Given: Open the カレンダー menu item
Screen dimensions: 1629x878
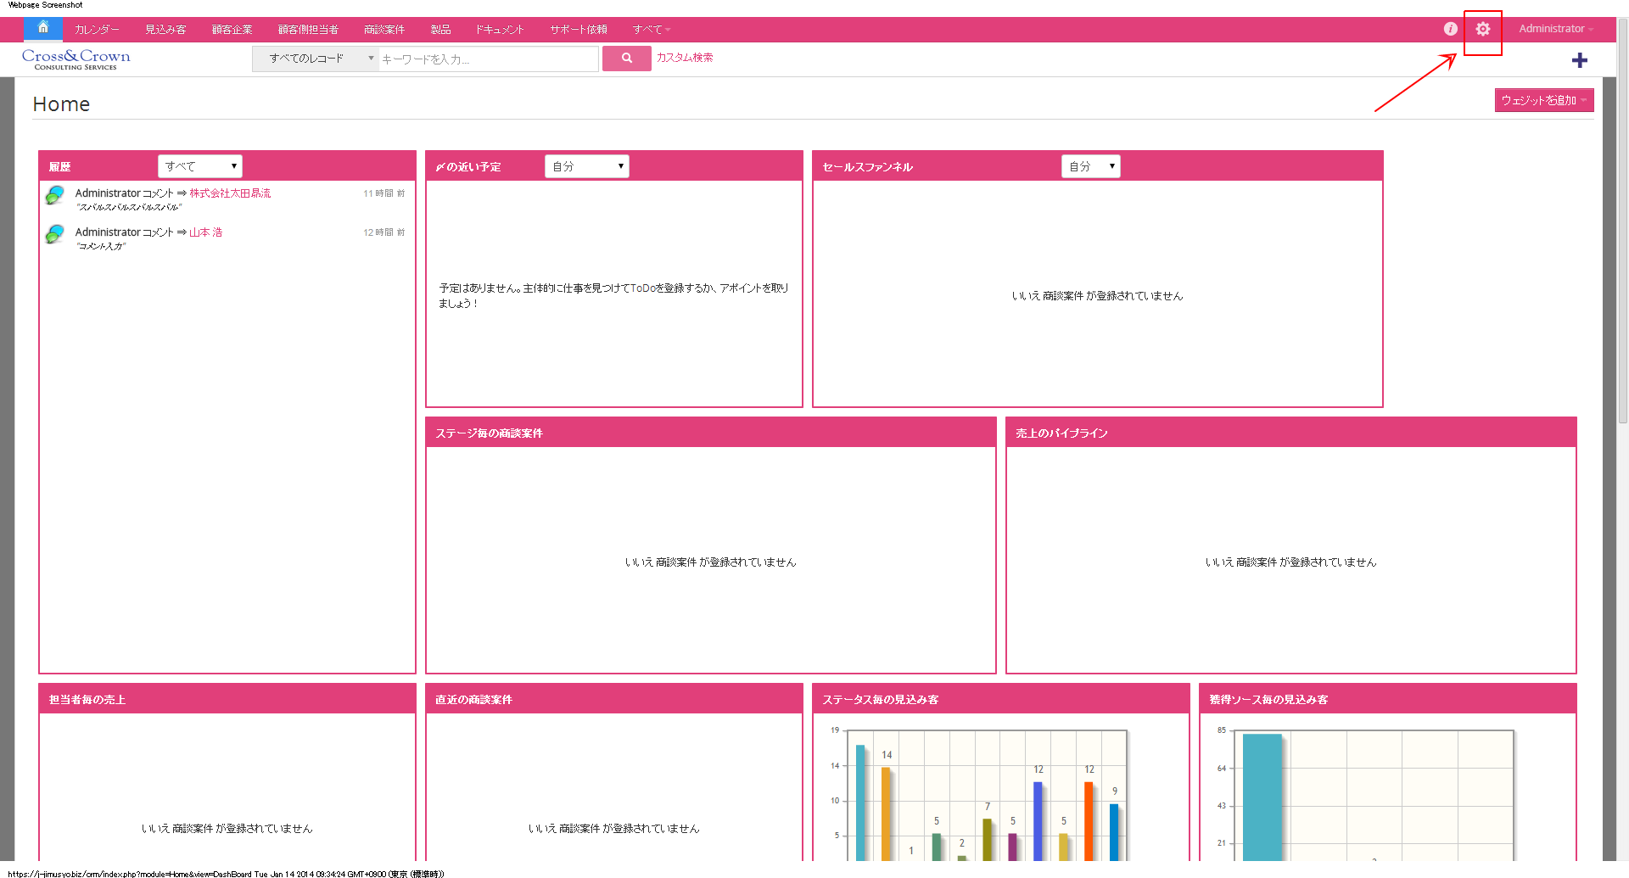Looking at the screenshot, I should pyautogui.click(x=97, y=30).
